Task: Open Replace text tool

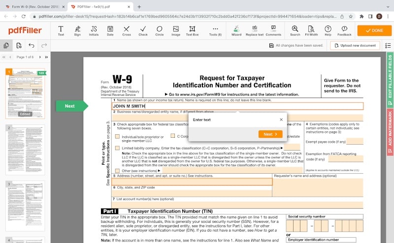Action: tap(255, 30)
